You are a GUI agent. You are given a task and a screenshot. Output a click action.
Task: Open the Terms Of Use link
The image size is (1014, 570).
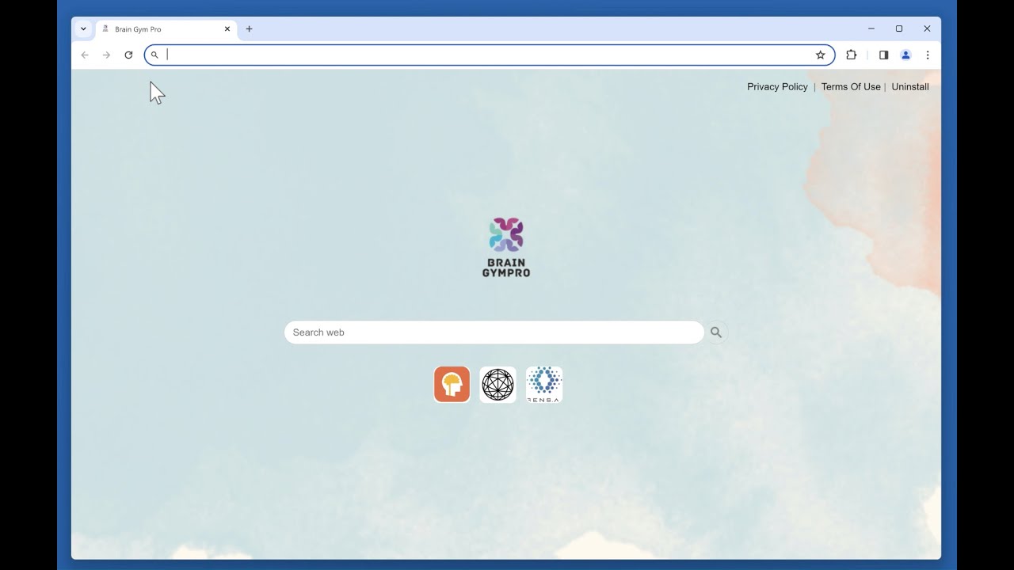click(x=851, y=87)
